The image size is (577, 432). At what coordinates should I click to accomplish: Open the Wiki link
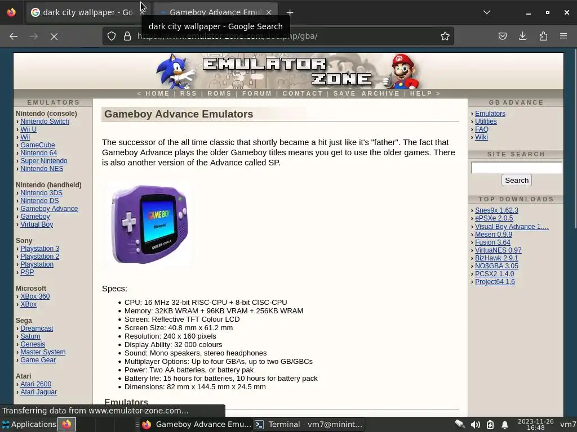click(481, 137)
